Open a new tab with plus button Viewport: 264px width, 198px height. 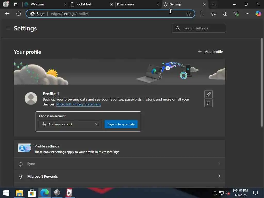(214, 4)
